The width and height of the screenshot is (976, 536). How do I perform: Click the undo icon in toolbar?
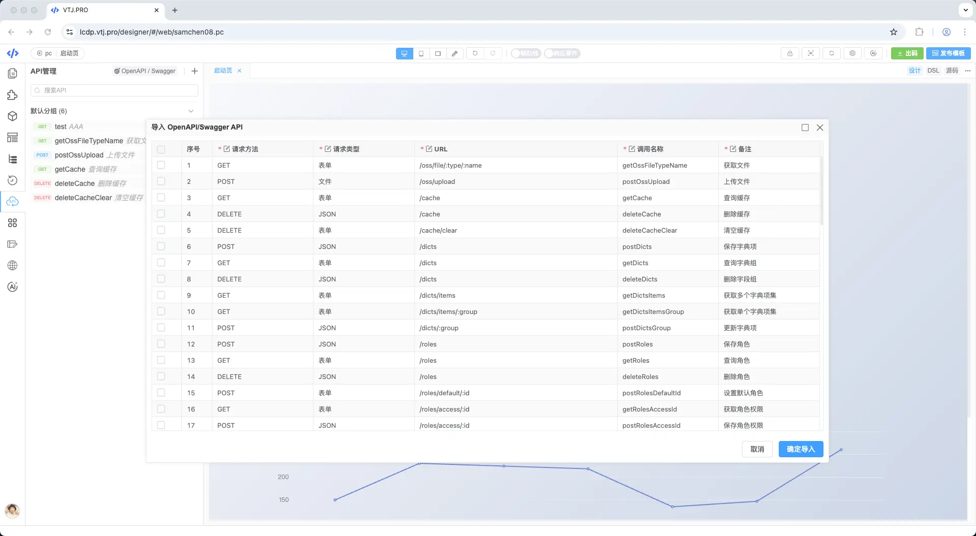coord(475,53)
